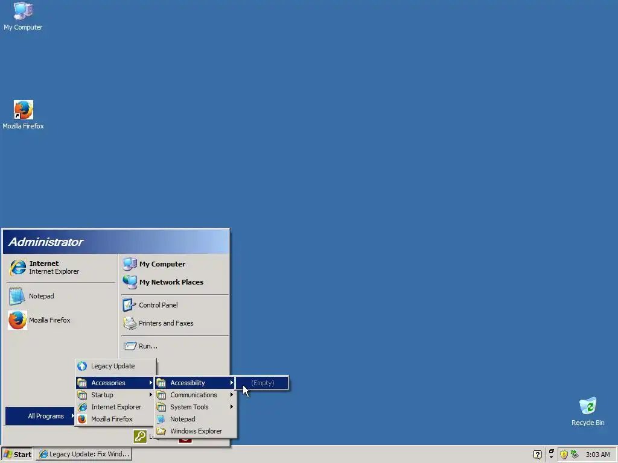Switch to the Legacy Update taskbar window
This screenshot has height=463, width=618.
84,455
